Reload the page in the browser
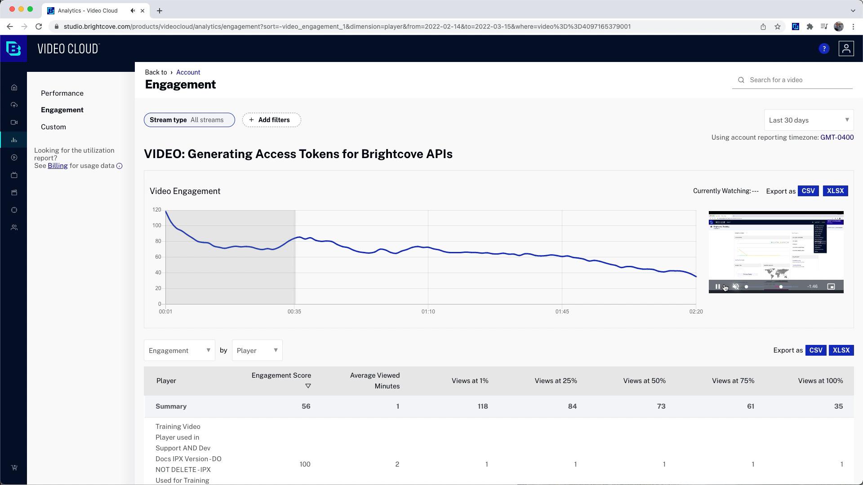The image size is (863, 485). click(x=39, y=26)
